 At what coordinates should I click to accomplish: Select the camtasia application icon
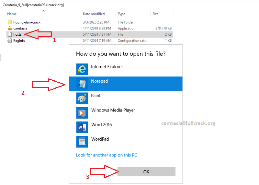click(10, 28)
